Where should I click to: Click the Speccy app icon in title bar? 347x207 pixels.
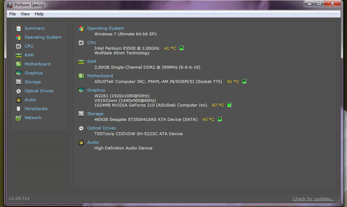[x=10, y=5]
